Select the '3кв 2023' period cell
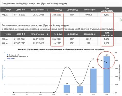Screen dimensions: 122x96 57,15
